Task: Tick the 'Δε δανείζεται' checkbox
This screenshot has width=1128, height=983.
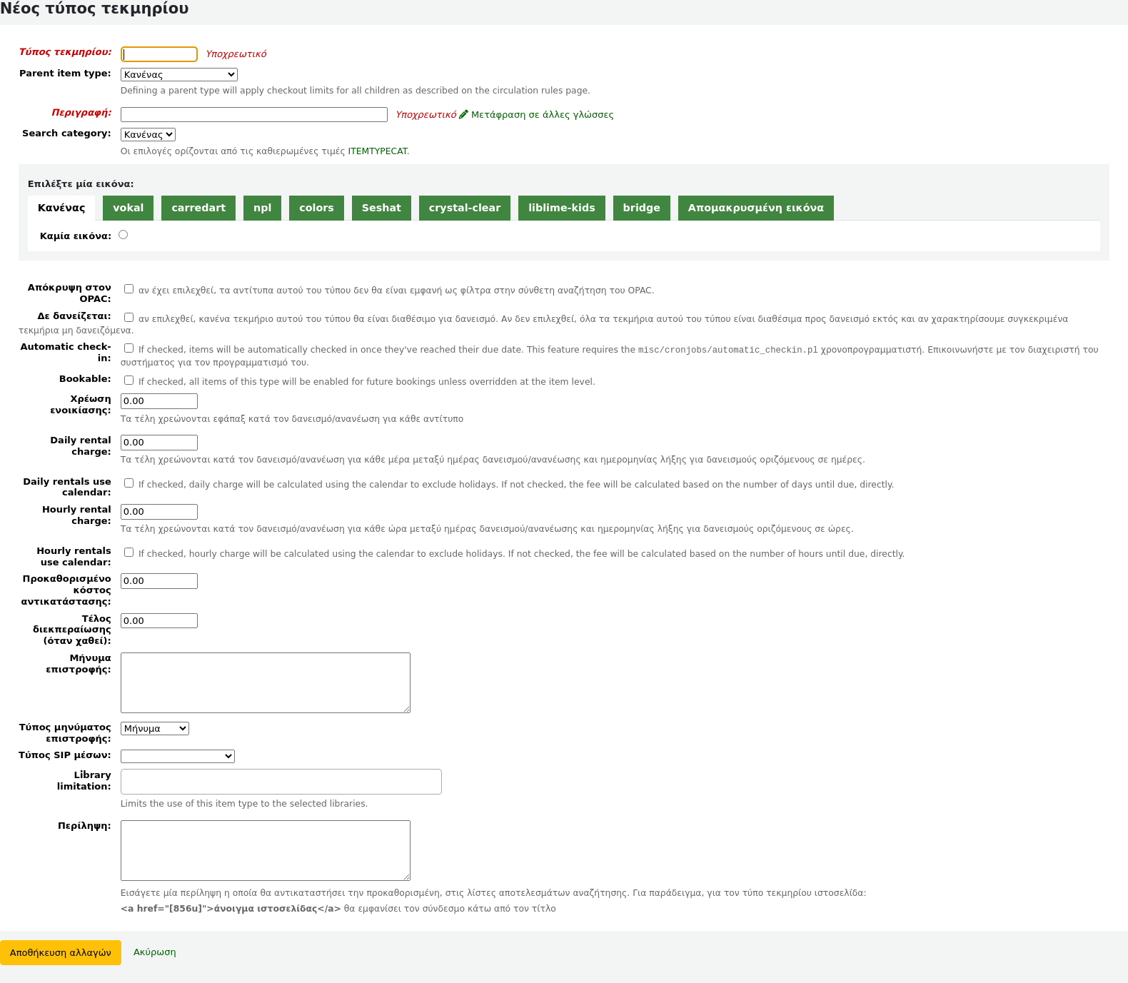Action: (x=129, y=318)
